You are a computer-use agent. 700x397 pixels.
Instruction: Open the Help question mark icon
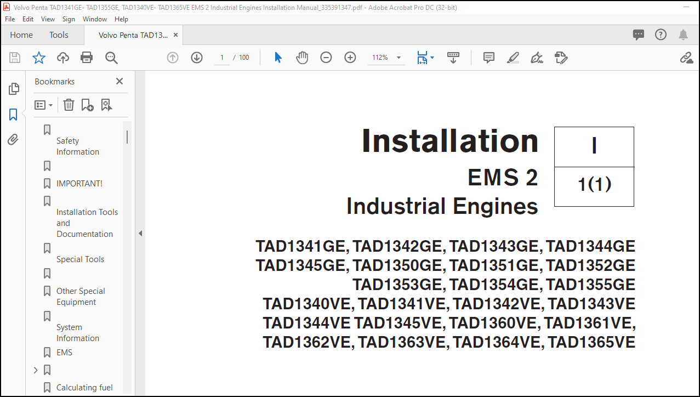coord(661,35)
